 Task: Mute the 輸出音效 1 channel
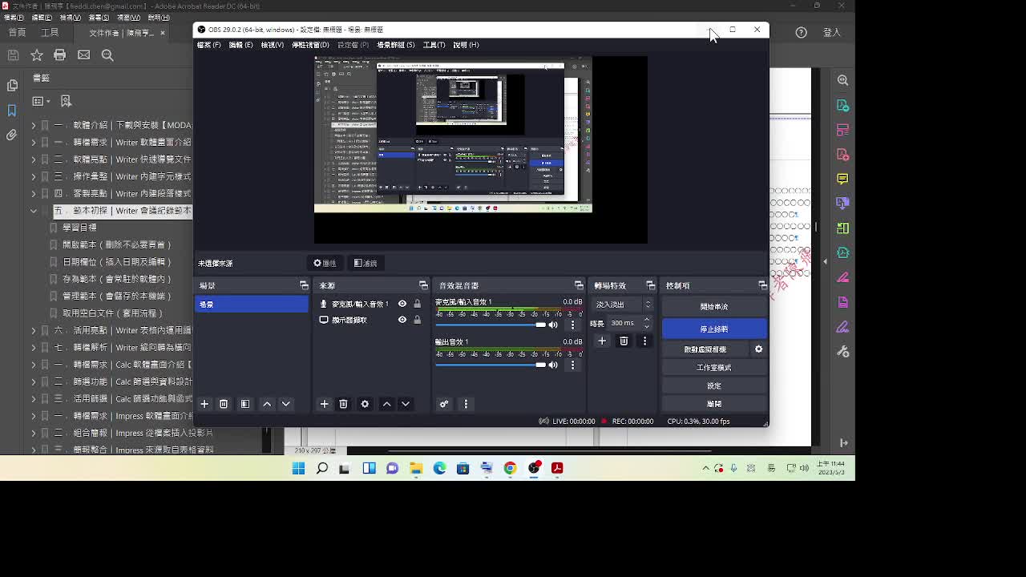pos(553,365)
